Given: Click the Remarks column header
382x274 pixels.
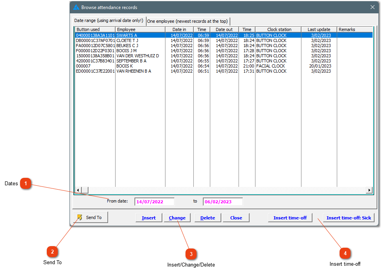Looking at the screenshot, I should pos(355,29).
